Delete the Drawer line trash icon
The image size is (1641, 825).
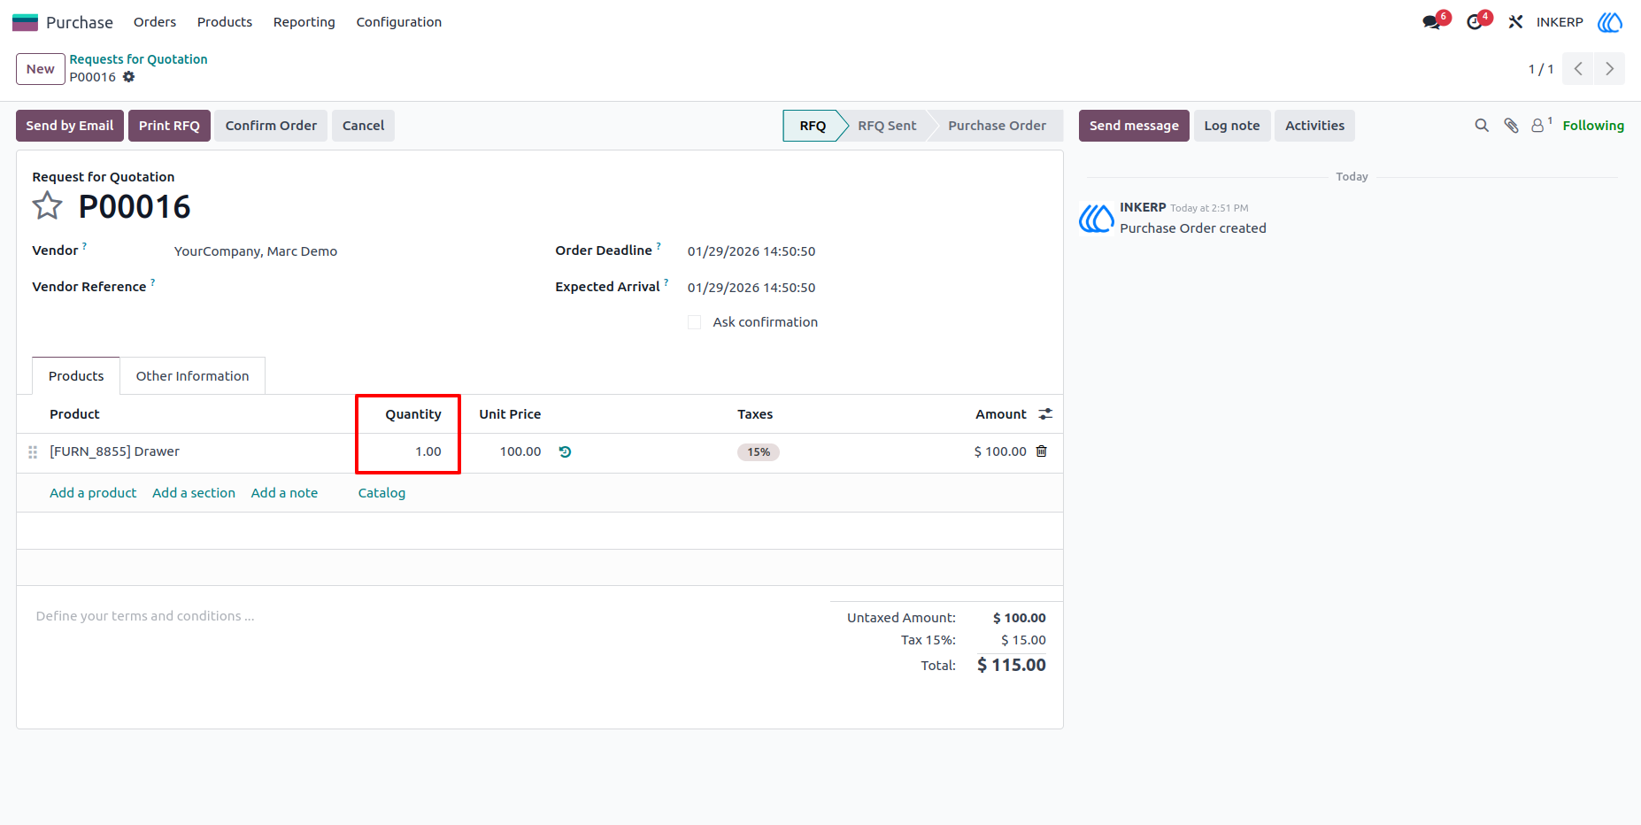[1042, 451]
